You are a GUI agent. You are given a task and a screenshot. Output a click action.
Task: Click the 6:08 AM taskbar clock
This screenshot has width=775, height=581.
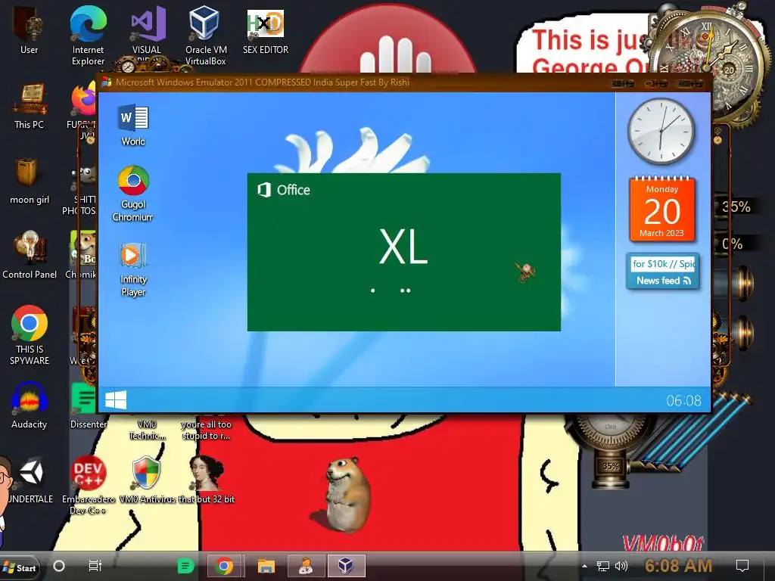[x=679, y=565]
